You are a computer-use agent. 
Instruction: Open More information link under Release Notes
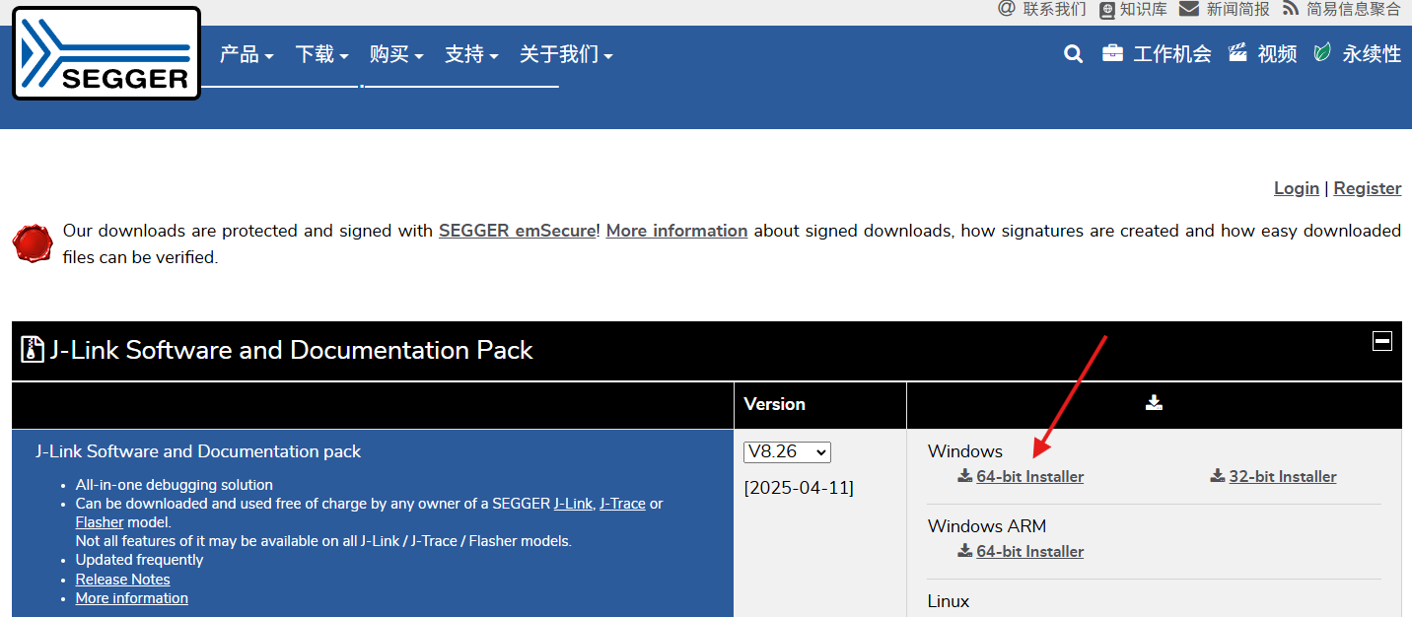(x=132, y=598)
